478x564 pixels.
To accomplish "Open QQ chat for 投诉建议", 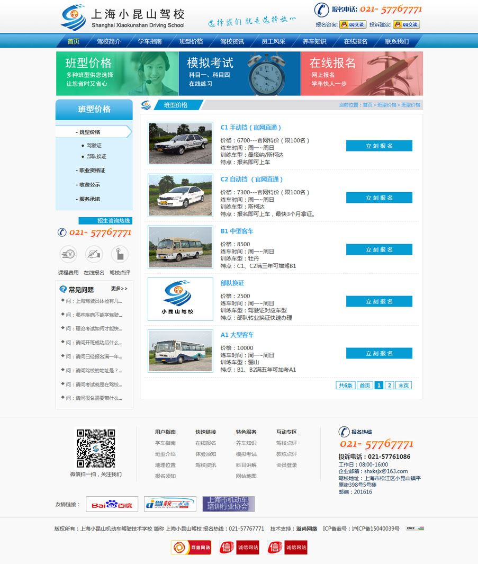I will point(406,24).
